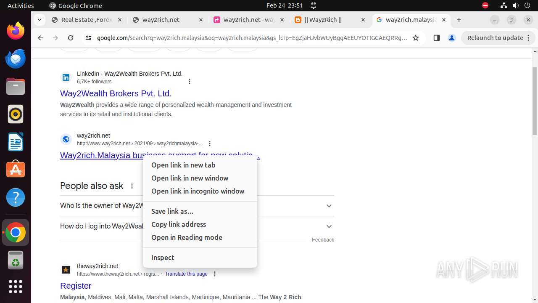Toggle Chrome side panel icon
538x303 pixels.
(x=436, y=38)
